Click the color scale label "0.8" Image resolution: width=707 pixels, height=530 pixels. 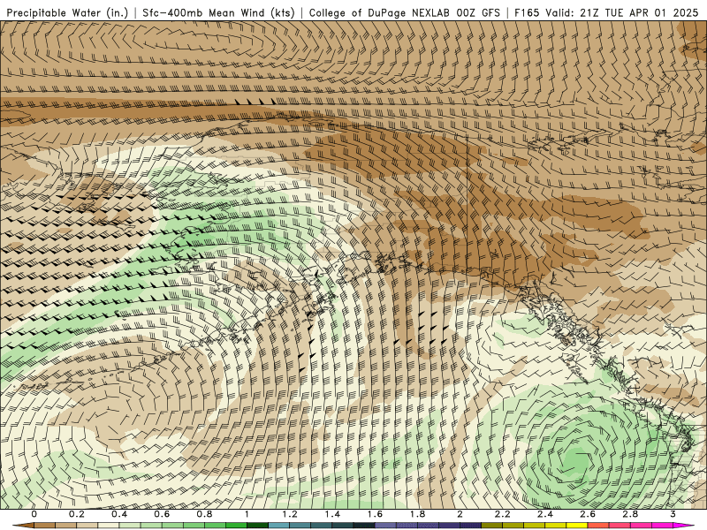[x=205, y=514]
